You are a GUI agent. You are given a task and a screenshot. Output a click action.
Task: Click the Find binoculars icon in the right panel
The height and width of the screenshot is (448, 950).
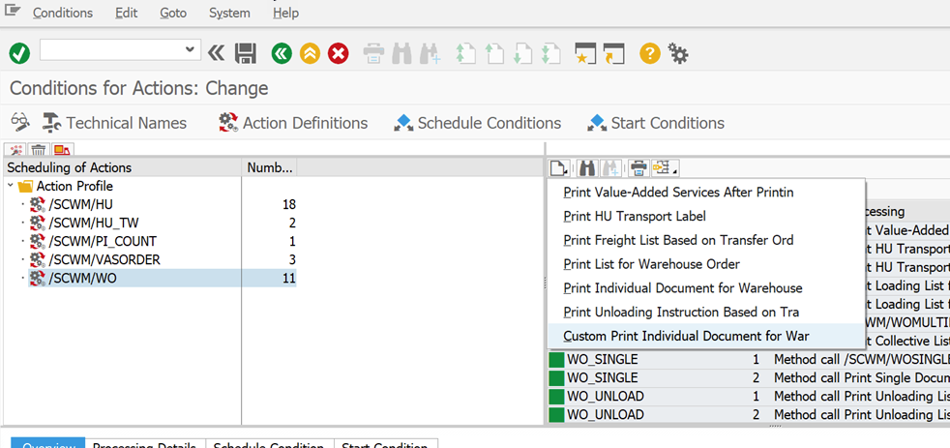(587, 166)
